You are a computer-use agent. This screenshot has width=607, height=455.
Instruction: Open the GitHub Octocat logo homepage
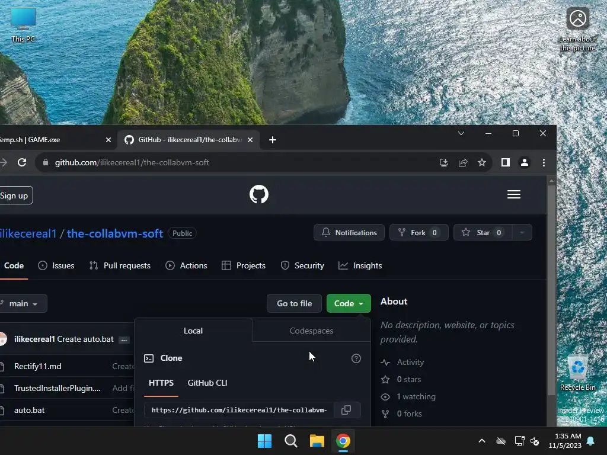pos(259,194)
